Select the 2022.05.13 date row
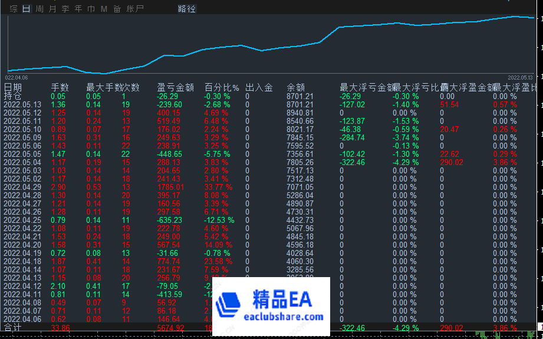 22,104
